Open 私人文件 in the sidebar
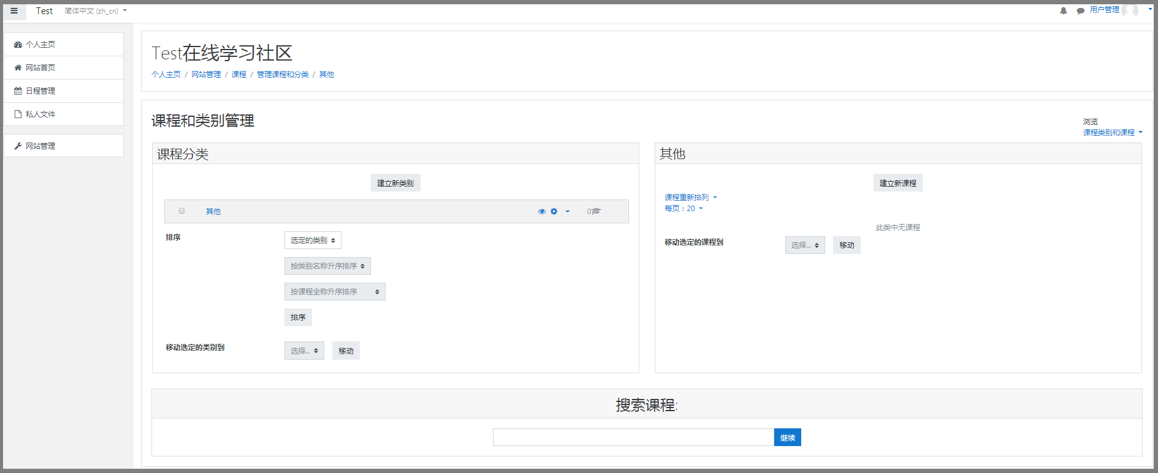Screen dimensions: 1158x473 [x=64, y=114]
